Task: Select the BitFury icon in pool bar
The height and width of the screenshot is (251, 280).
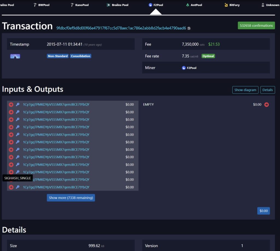Action: tap(226, 5)
